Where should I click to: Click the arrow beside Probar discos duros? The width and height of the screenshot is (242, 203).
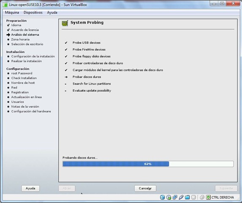click(66, 77)
